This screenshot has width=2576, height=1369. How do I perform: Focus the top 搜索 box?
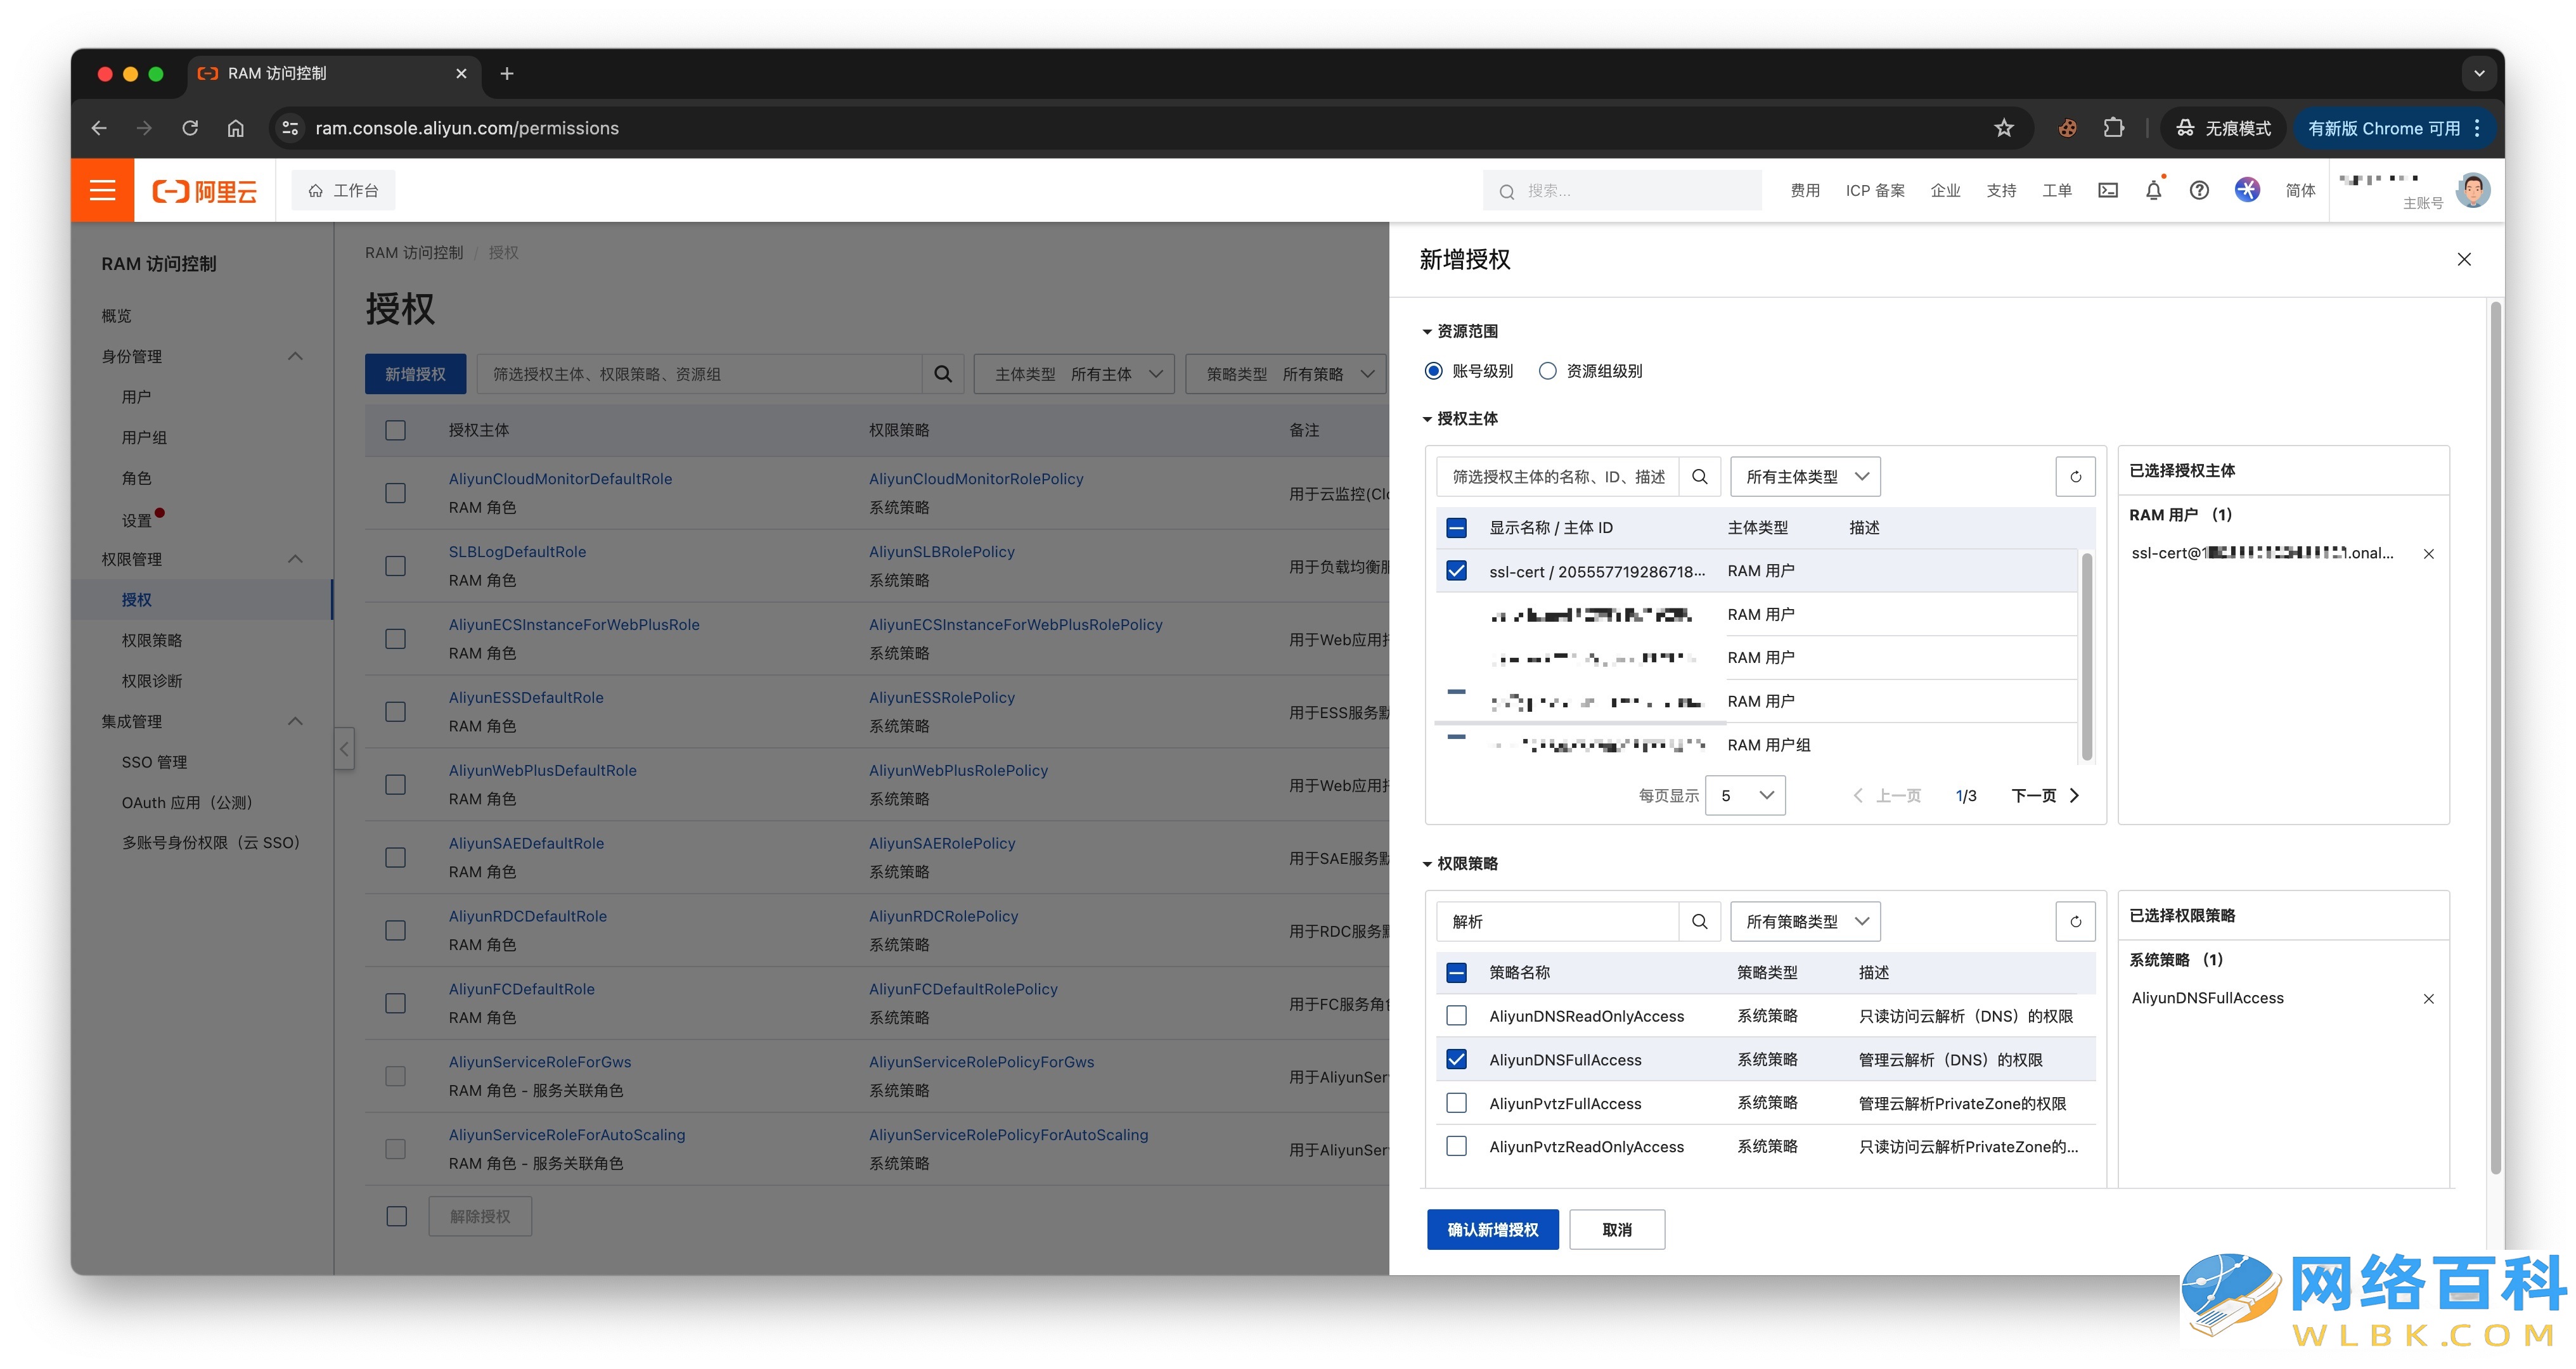click(x=1622, y=190)
